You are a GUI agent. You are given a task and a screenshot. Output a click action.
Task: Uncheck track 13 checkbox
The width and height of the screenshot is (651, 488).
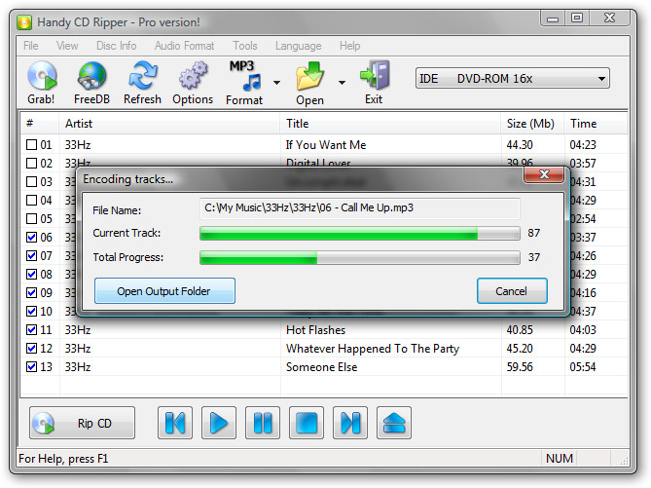31,366
